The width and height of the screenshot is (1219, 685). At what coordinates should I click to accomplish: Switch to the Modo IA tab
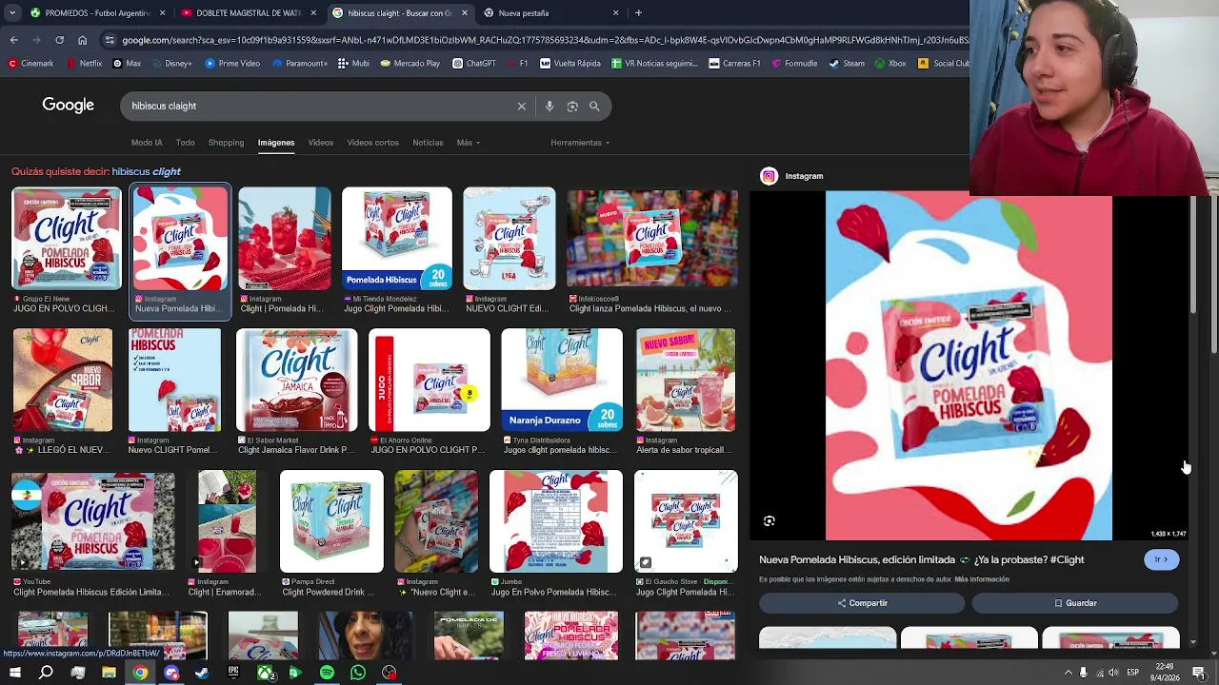[x=147, y=143]
